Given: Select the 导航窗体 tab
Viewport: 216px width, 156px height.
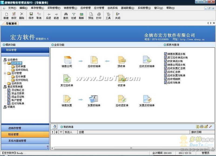Looking at the screenshot, I should 11,23.
